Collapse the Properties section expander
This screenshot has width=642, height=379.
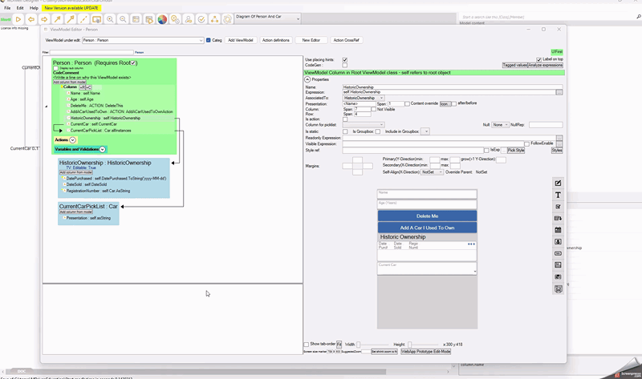[307, 79]
